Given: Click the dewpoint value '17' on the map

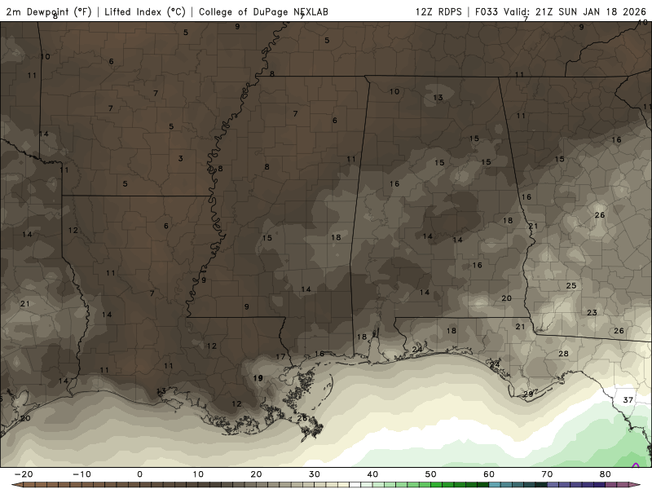Looking at the screenshot, I should click(280, 356).
